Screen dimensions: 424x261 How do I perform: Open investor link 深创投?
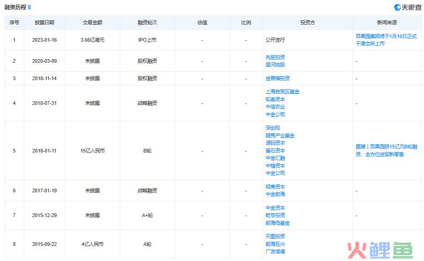[x=273, y=128]
